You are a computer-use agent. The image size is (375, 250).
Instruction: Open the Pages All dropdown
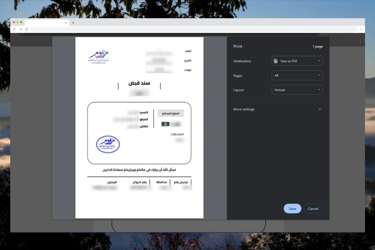[297, 75]
